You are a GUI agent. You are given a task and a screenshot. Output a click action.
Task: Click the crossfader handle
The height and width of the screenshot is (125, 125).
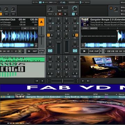[x=62, y=81]
